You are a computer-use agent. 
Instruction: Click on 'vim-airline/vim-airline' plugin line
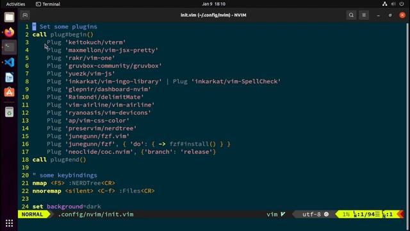[x=101, y=105]
